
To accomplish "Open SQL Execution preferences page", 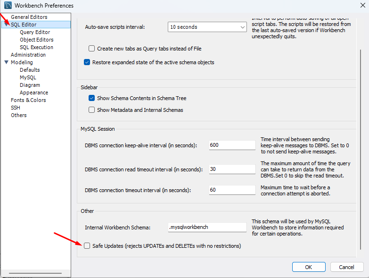I will point(36,47).
